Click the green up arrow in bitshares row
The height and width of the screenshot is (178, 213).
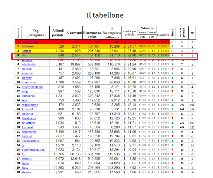point(172,46)
